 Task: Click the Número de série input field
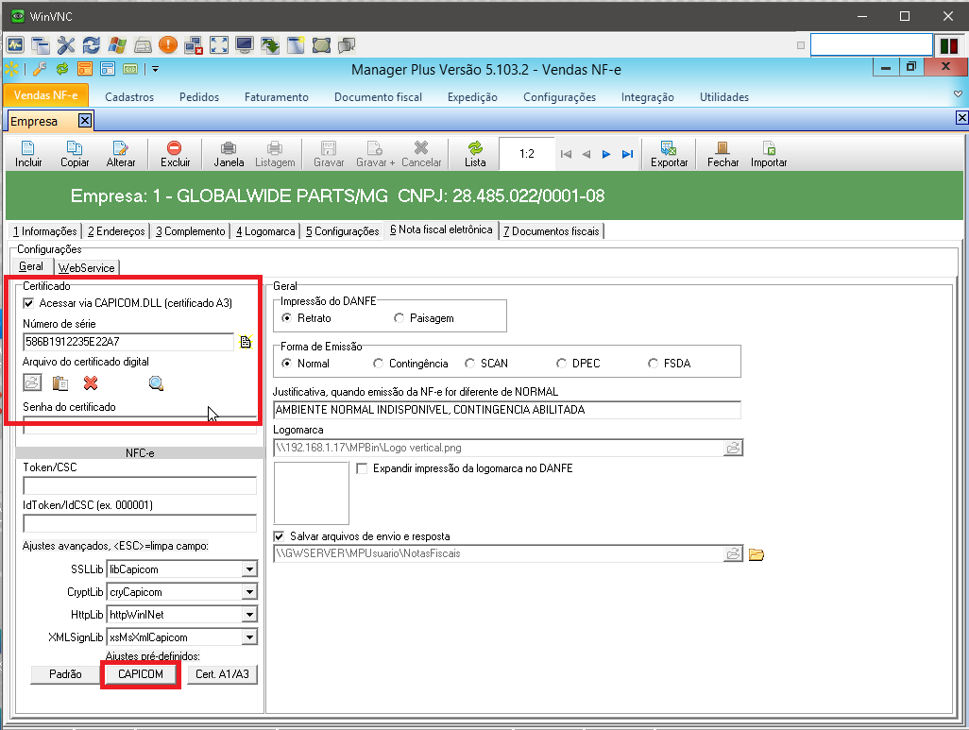(127, 342)
